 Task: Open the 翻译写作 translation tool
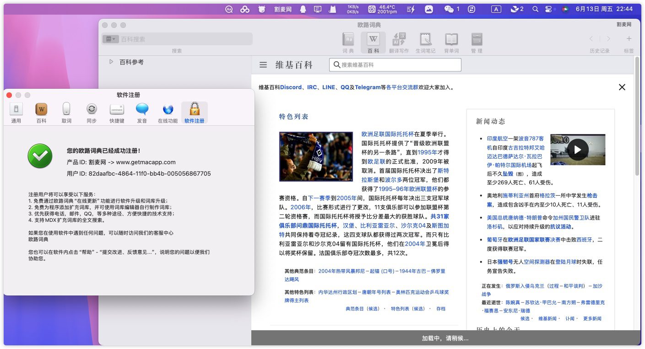[x=399, y=43]
